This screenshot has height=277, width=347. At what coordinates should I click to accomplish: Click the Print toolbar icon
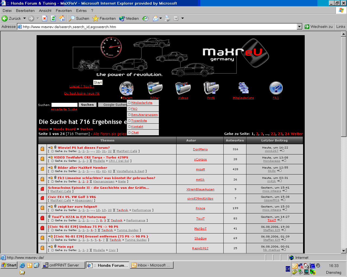click(x=167, y=18)
